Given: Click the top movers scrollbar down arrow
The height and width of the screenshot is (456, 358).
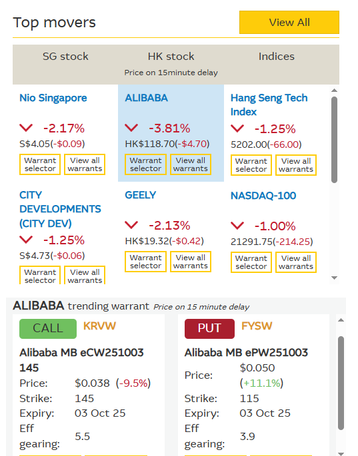Looking at the screenshot, I should (x=335, y=278).
